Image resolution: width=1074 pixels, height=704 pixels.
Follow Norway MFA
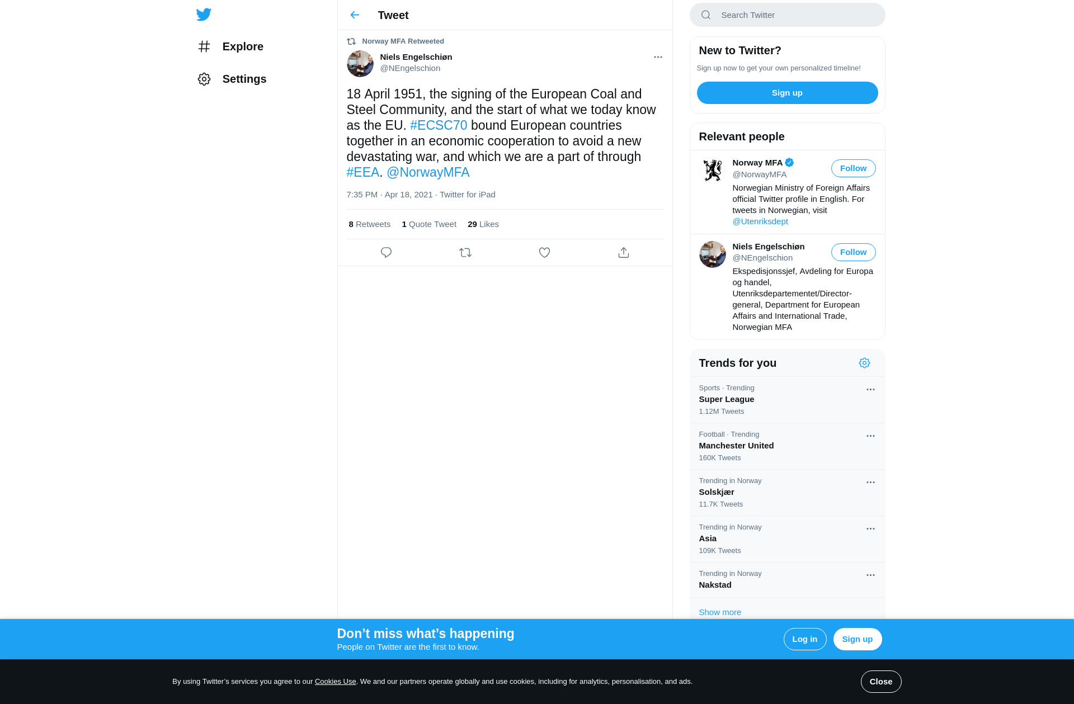point(853,168)
